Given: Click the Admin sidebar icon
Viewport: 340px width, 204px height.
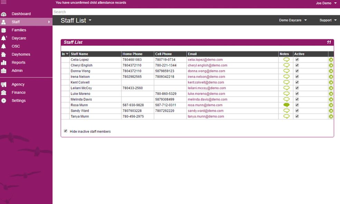Looking at the screenshot, I should click(3, 71).
